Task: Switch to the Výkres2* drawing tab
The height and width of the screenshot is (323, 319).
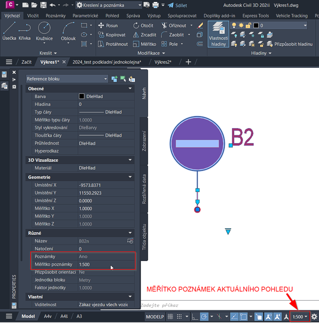Action: 163,62
